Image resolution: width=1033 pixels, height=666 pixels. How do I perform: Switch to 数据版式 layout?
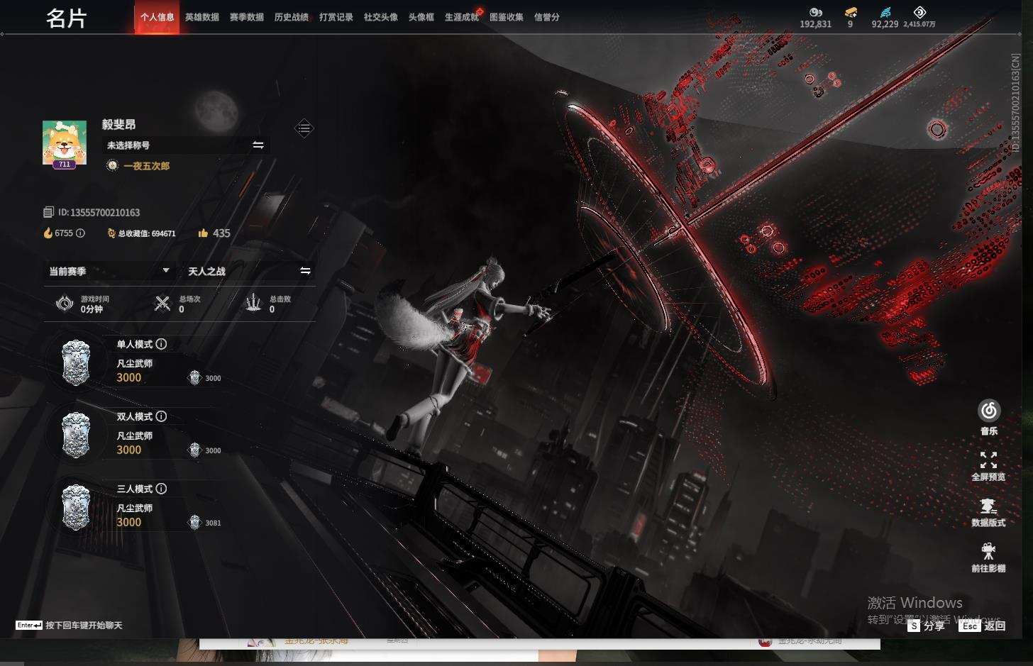(988, 512)
